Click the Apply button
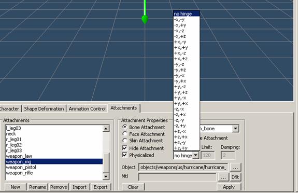This screenshot has height=193, width=298. click(x=229, y=187)
